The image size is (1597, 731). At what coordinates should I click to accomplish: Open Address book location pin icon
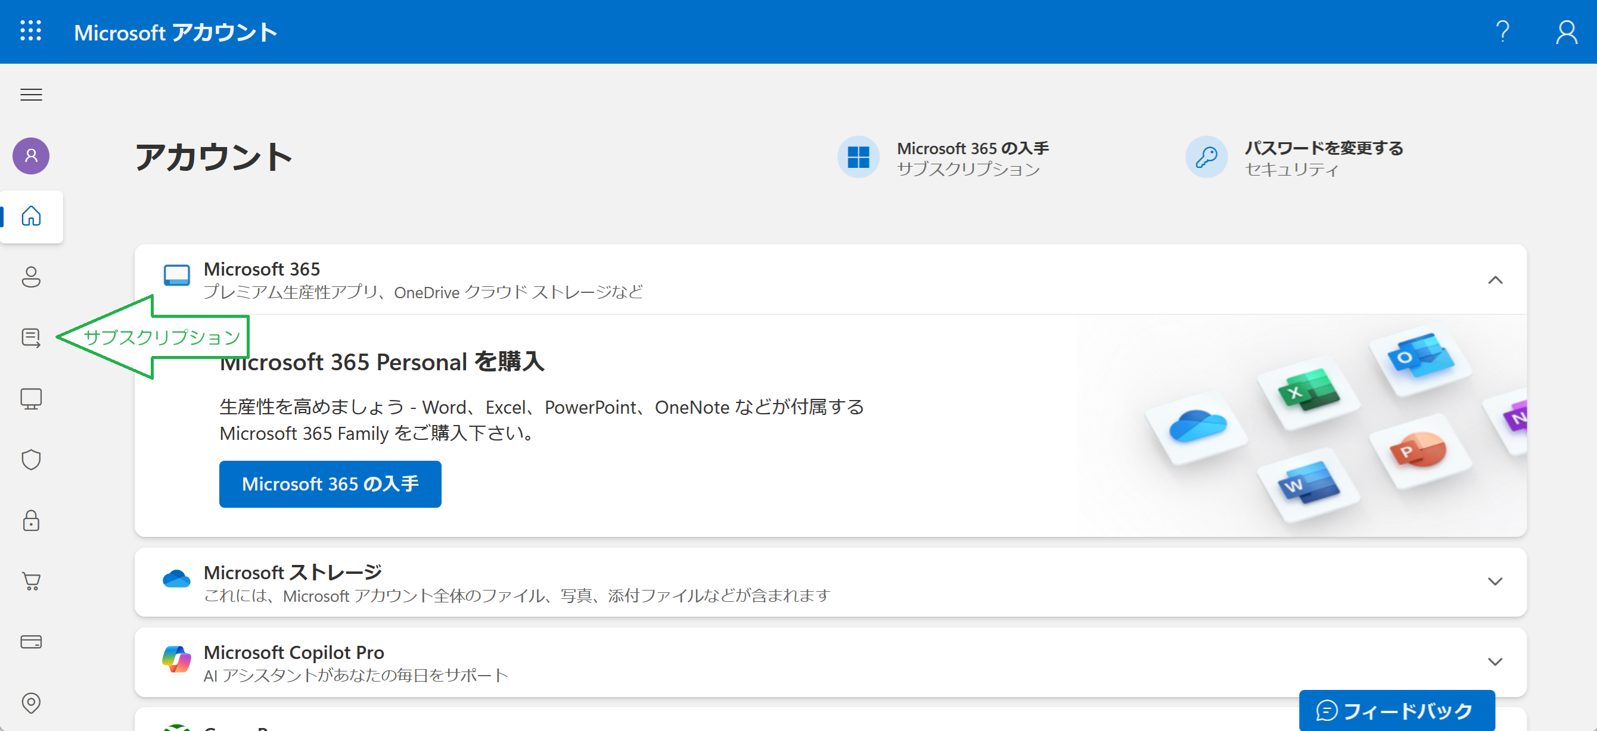tap(31, 702)
